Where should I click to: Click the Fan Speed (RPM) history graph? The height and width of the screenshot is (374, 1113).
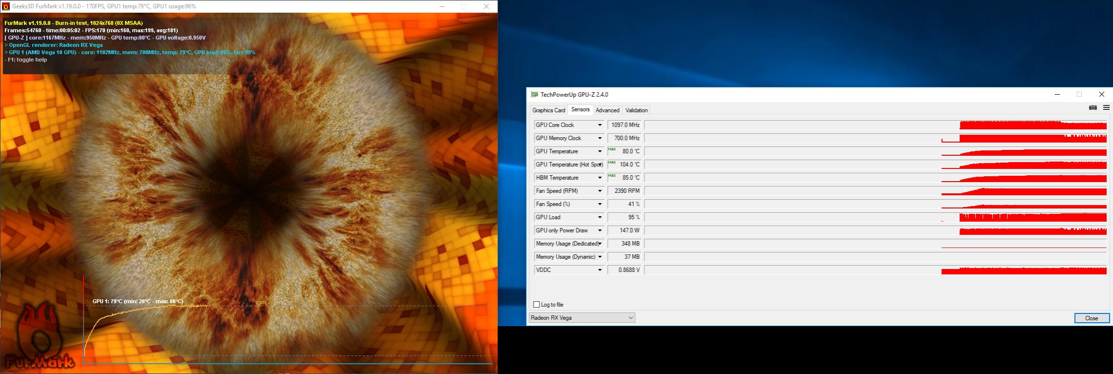pyautogui.click(x=876, y=191)
